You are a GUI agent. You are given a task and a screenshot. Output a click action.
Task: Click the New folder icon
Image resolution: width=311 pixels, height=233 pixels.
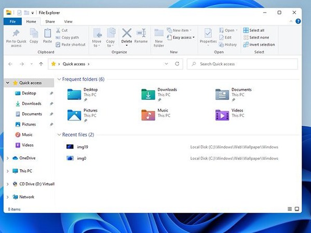point(159,33)
